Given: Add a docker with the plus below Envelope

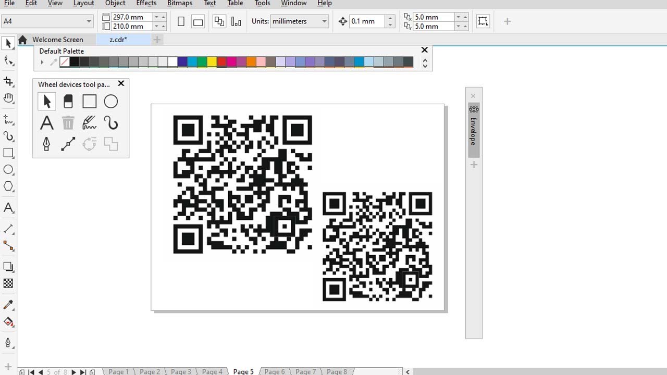Looking at the screenshot, I should click(x=474, y=165).
